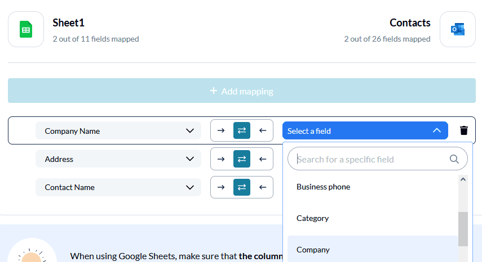The width and height of the screenshot is (482, 262).
Task: Collapse the Select a field dropdown
Action: coord(365,131)
